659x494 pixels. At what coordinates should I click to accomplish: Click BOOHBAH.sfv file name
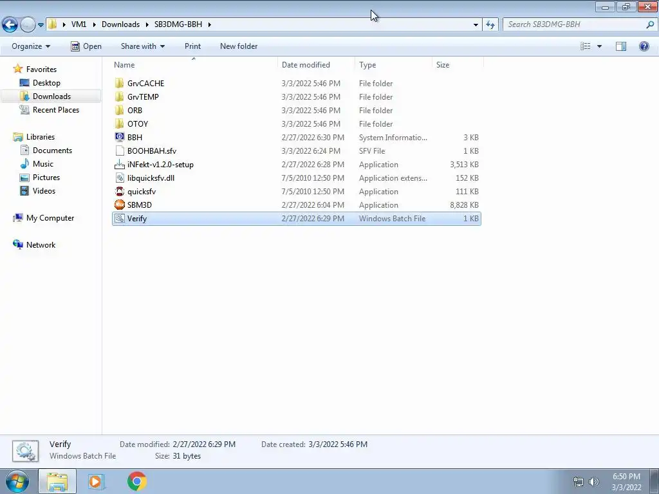pyautogui.click(x=152, y=151)
